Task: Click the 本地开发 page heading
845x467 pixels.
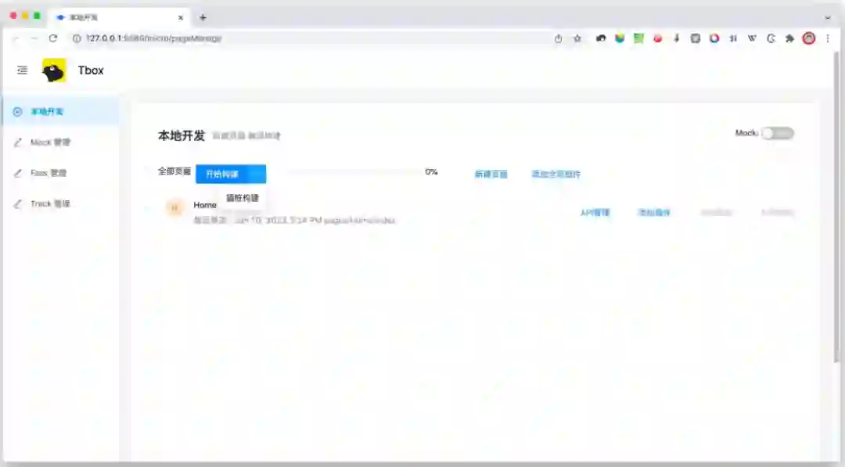Action: [182, 135]
